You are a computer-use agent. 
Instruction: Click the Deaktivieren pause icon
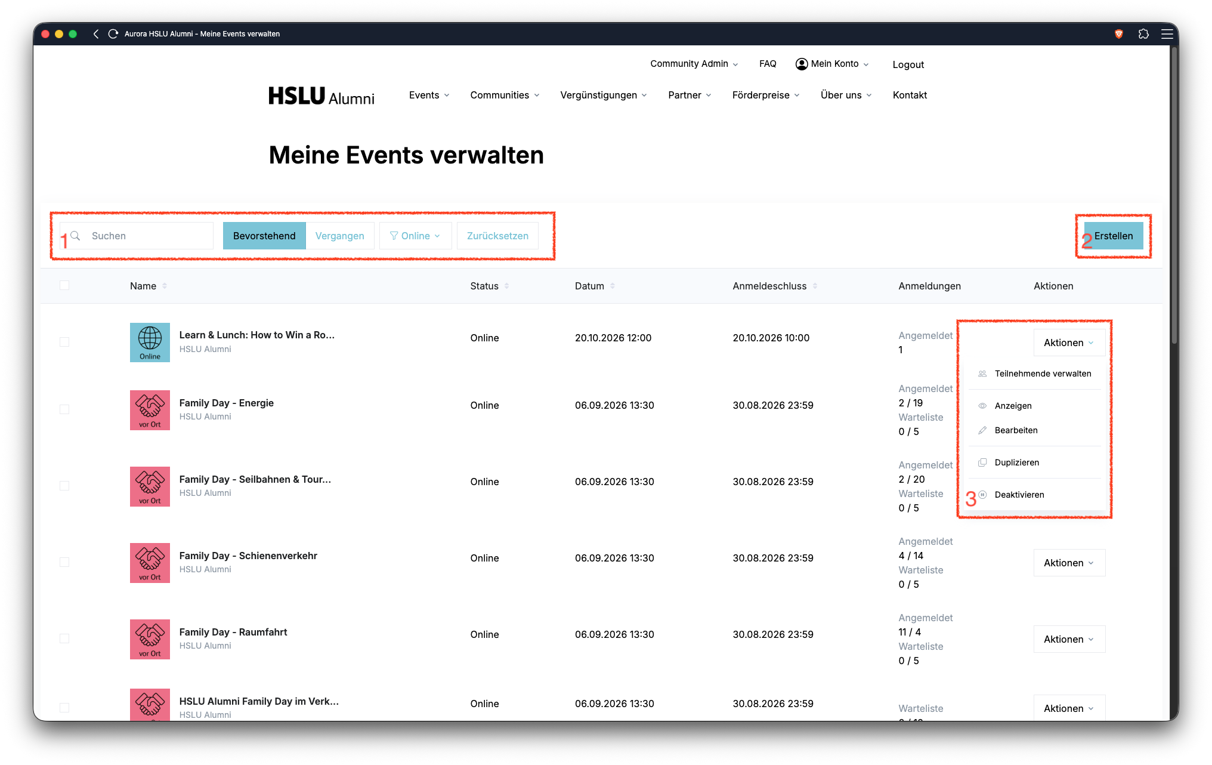click(982, 495)
